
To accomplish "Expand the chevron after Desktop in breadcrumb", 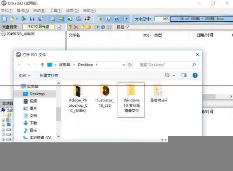I will point(97,65).
